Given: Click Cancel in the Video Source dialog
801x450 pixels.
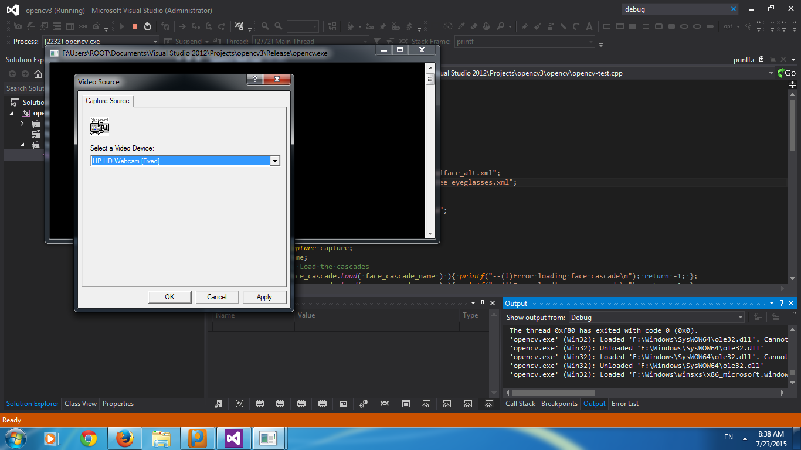Looking at the screenshot, I should click(x=217, y=297).
